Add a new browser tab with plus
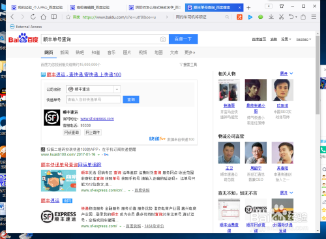Viewport: 326px width, 239px height. (x=248, y=8)
